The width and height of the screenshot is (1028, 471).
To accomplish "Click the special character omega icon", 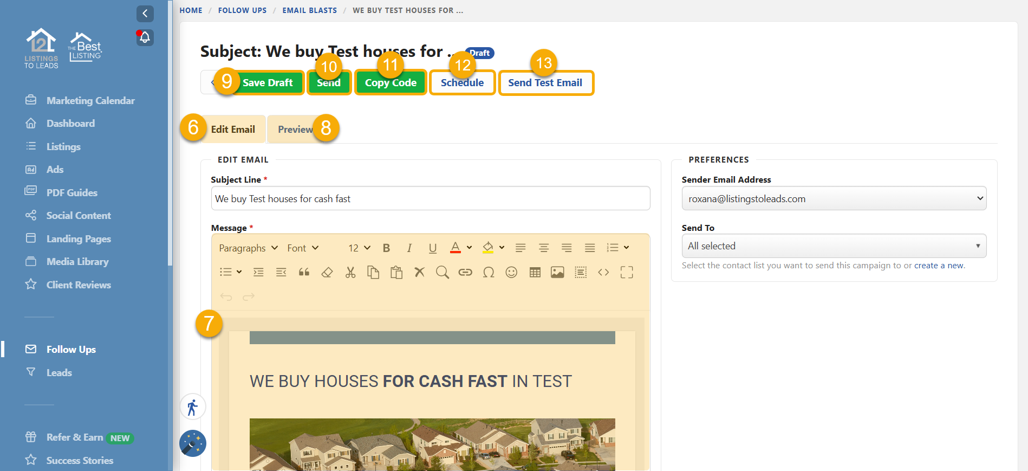I will point(489,272).
